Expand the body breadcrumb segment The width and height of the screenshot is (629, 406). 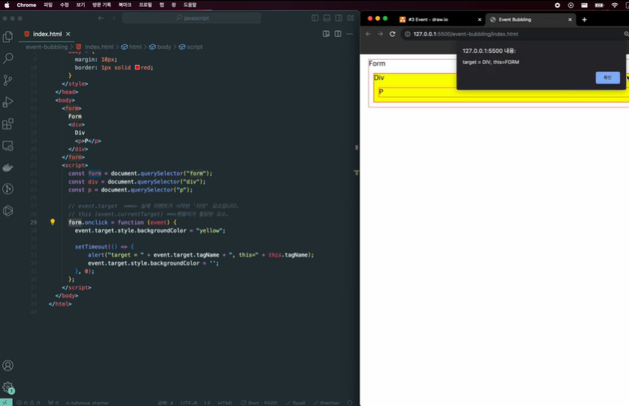[x=160, y=47]
